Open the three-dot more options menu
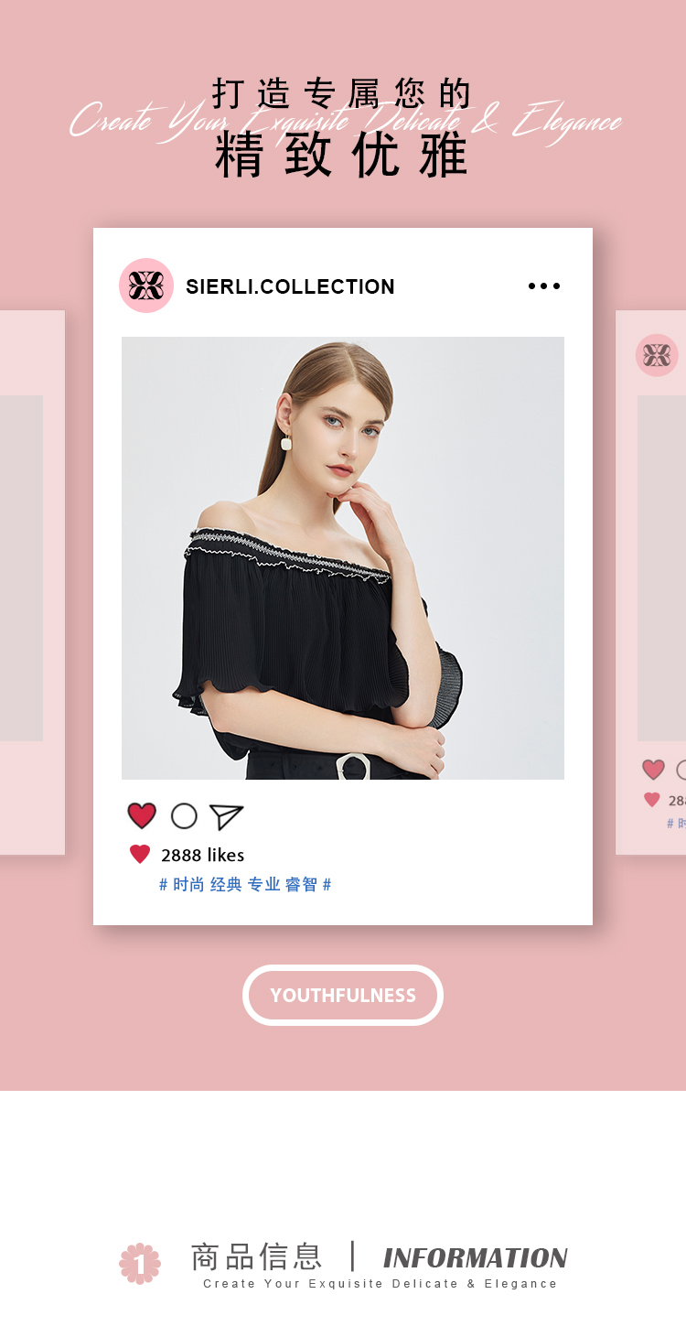686x1337 pixels. pyautogui.click(x=544, y=286)
